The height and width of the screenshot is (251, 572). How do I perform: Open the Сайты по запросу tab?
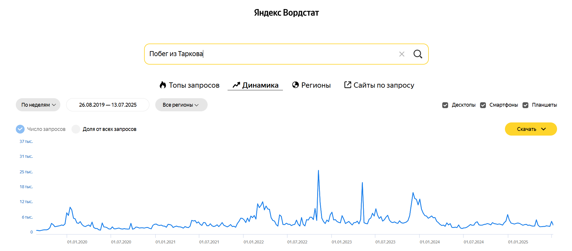[x=384, y=85]
